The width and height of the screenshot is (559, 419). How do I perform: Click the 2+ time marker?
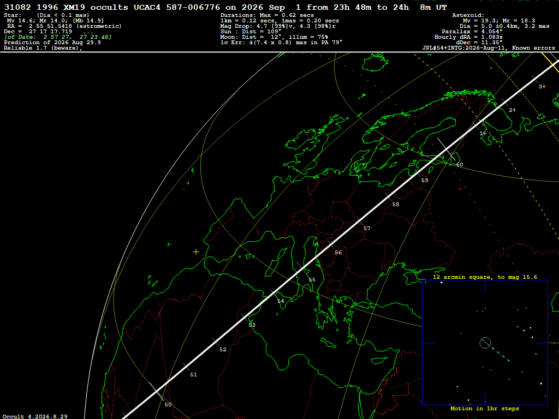click(x=512, y=110)
